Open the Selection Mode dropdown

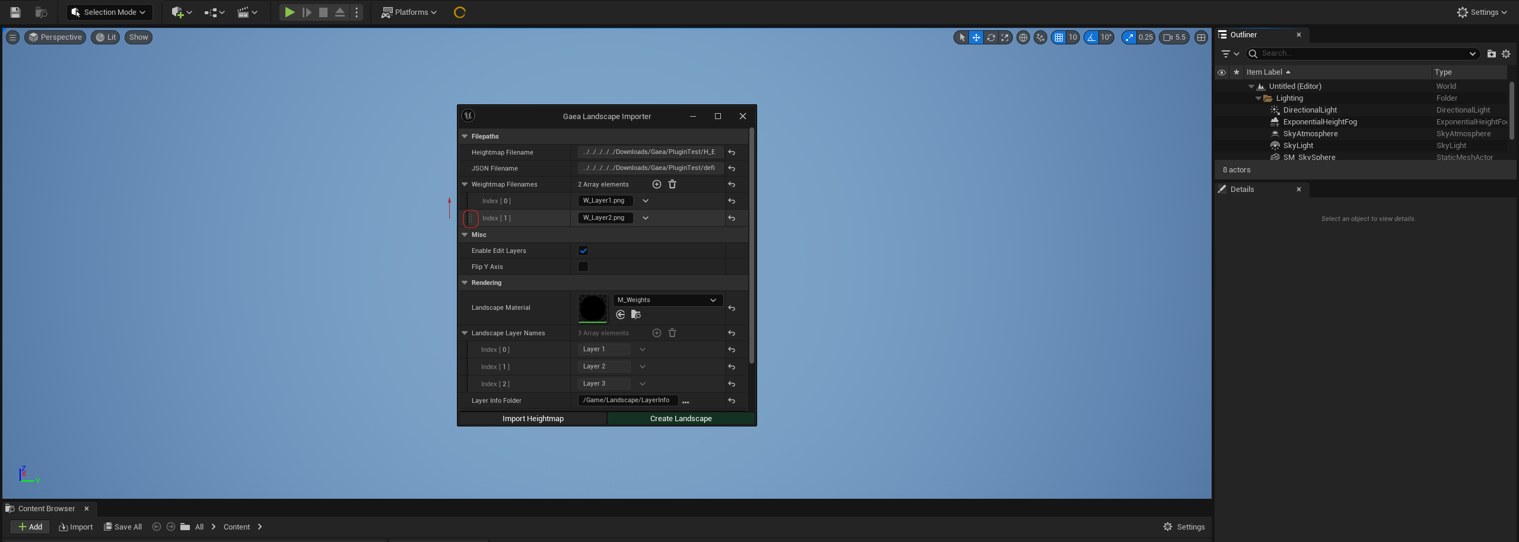click(x=109, y=12)
